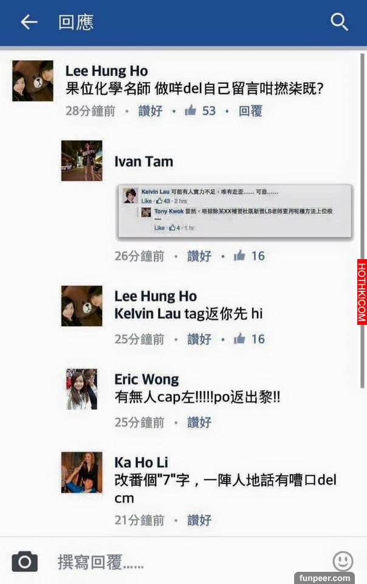Open the emoji smiley picker

(343, 561)
